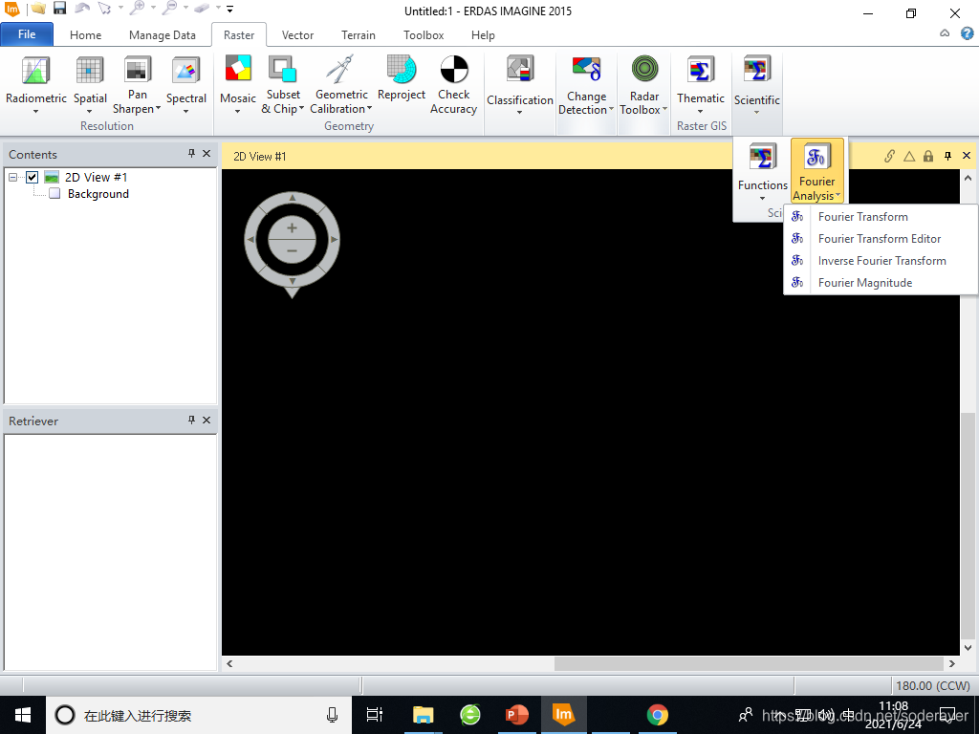Screen dimensions: 979x734
Task: Pan right with the navigator right arrow
Action: tap(334, 240)
